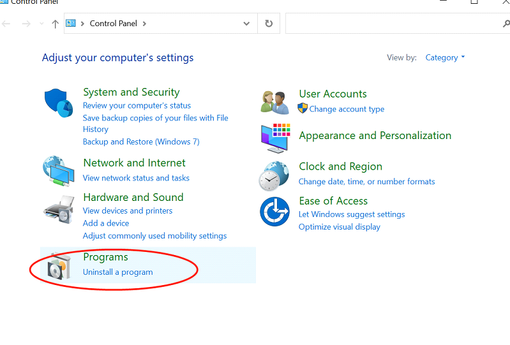510x345 pixels.
Task: Expand the View by Category dropdown
Action: [x=445, y=57]
